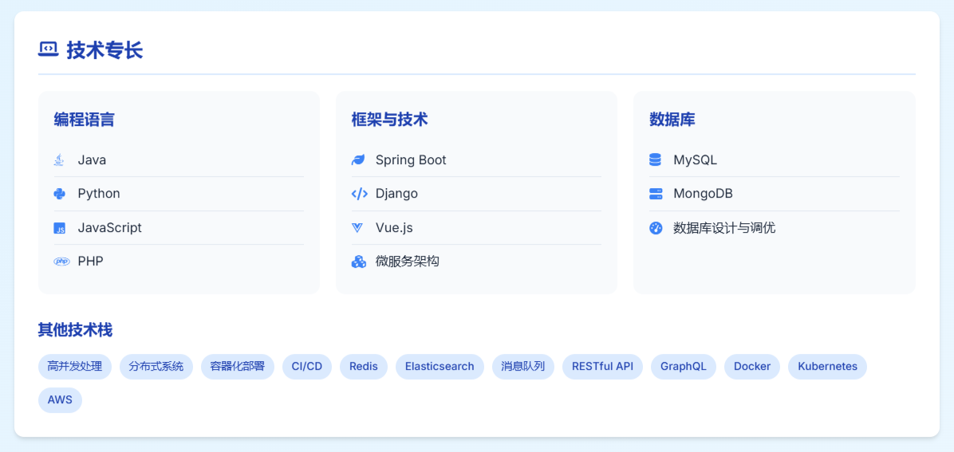Click the MongoDB server icon
Image resolution: width=954 pixels, height=452 pixels.
(x=656, y=194)
